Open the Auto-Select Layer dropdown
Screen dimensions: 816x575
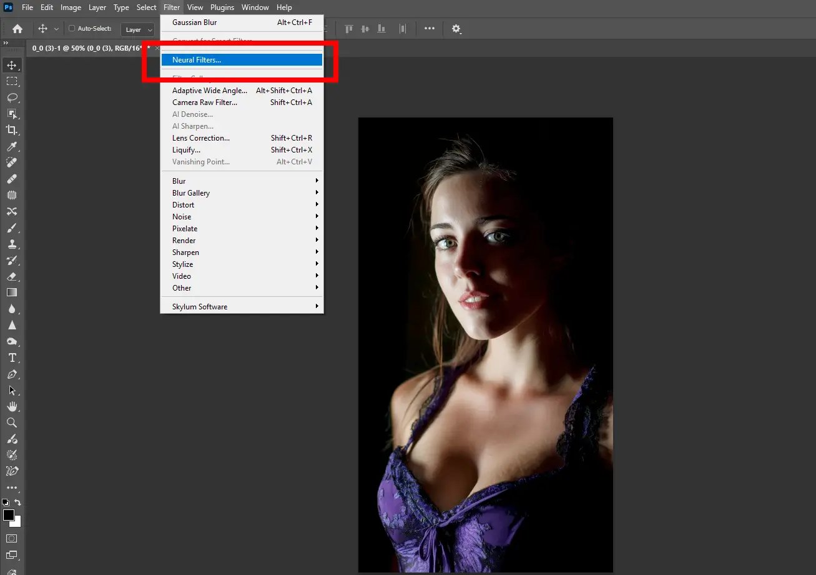point(138,29)
